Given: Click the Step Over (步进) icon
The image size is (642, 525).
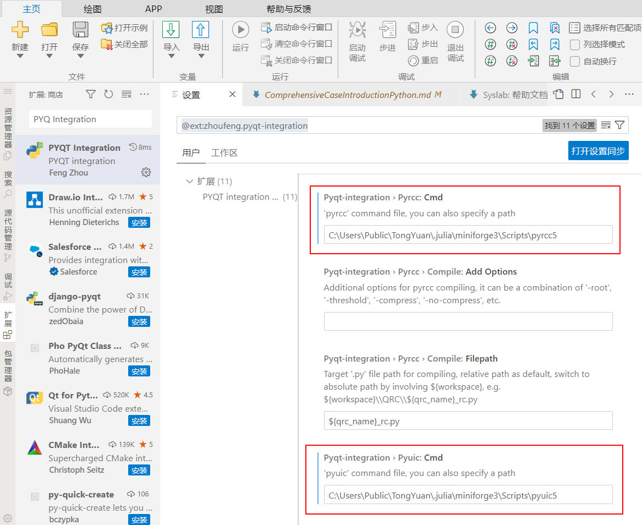Looking at the screenshot, I should (387, 30).
